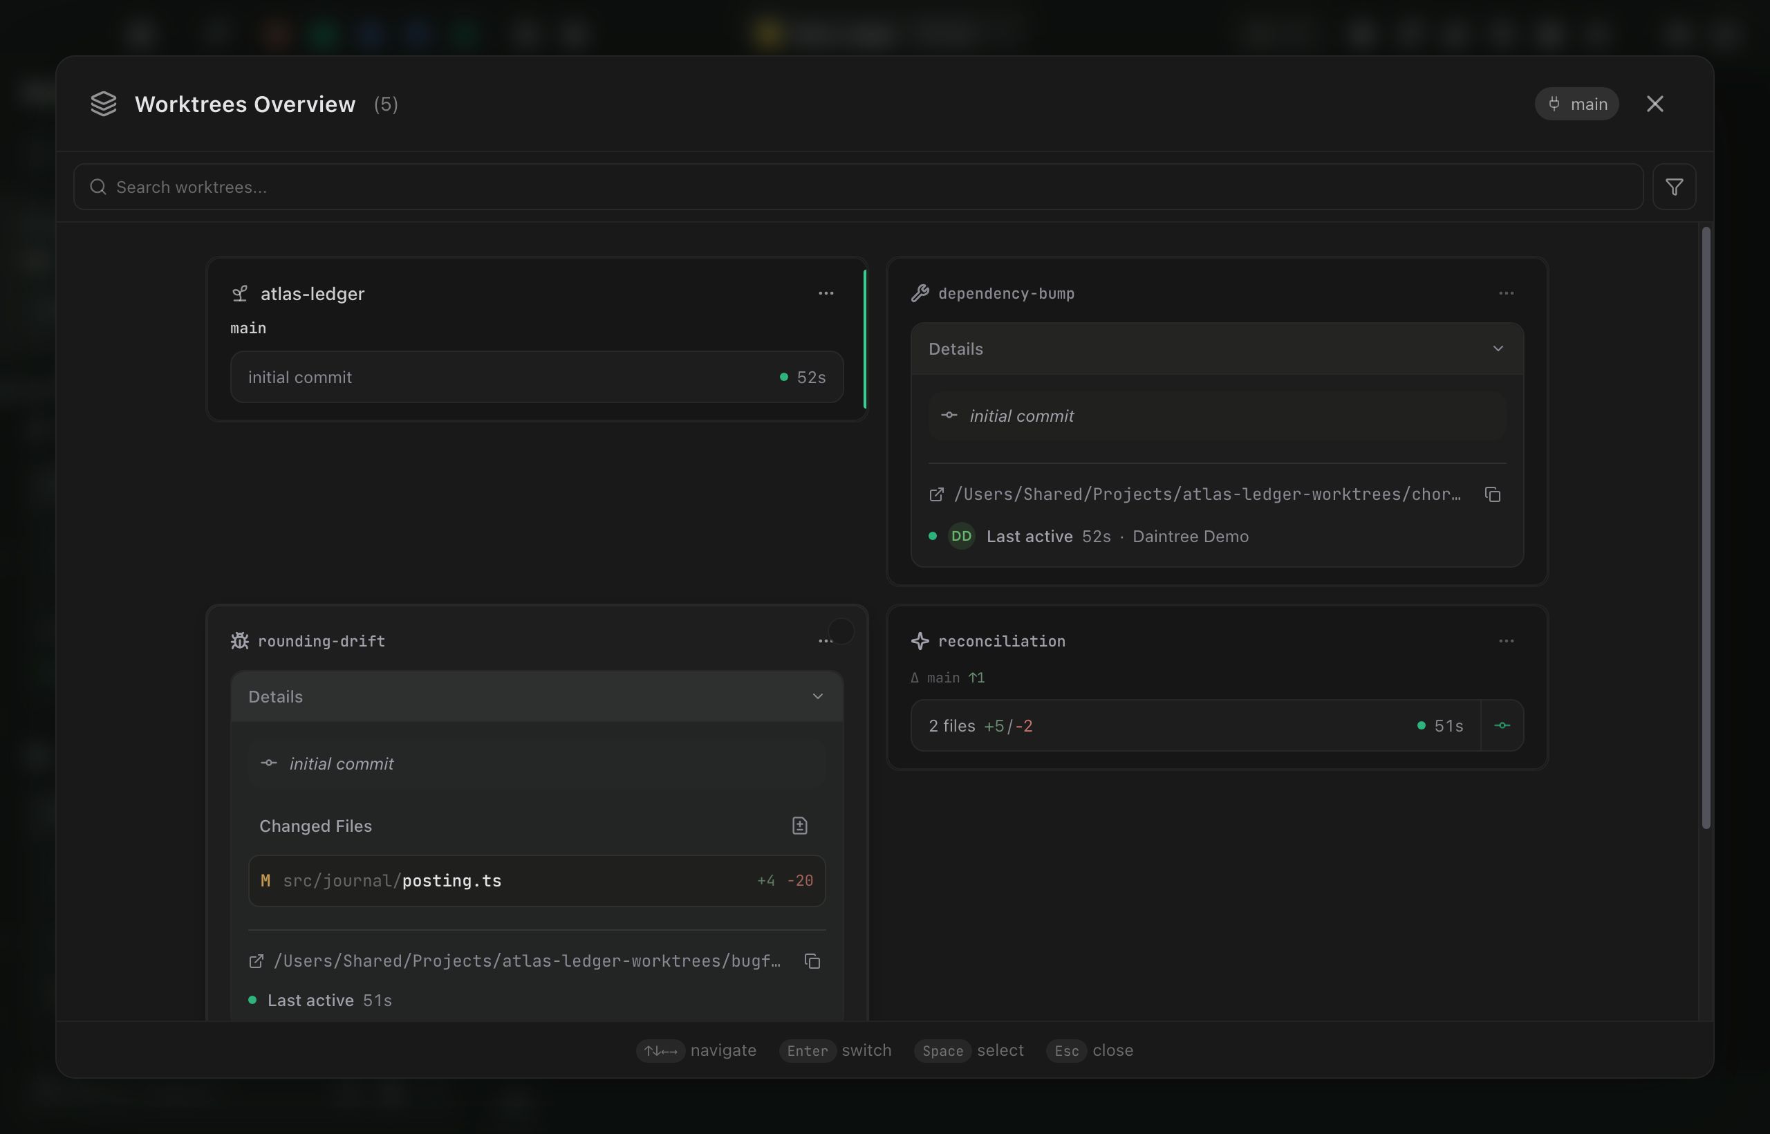Click the rounding-drift initial commit entry
The height and width of the screenshot is (1134, 1770).
[x=537, y=763]
